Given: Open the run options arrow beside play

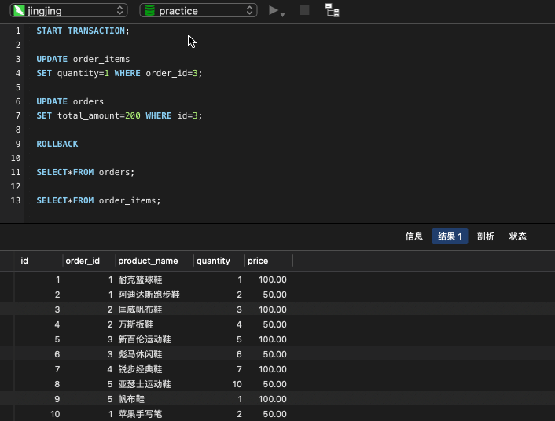Looking at the screenshot, I should tap(282, 15).
